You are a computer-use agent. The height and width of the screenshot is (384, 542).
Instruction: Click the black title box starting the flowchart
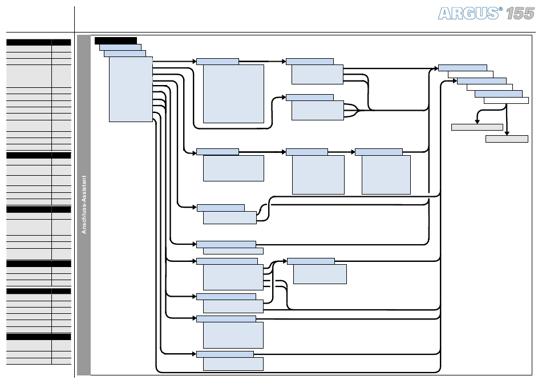click(x=116, y=41)
